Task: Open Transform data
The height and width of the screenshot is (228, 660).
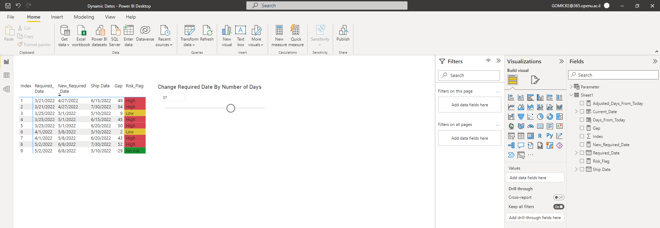Action: 189,36
